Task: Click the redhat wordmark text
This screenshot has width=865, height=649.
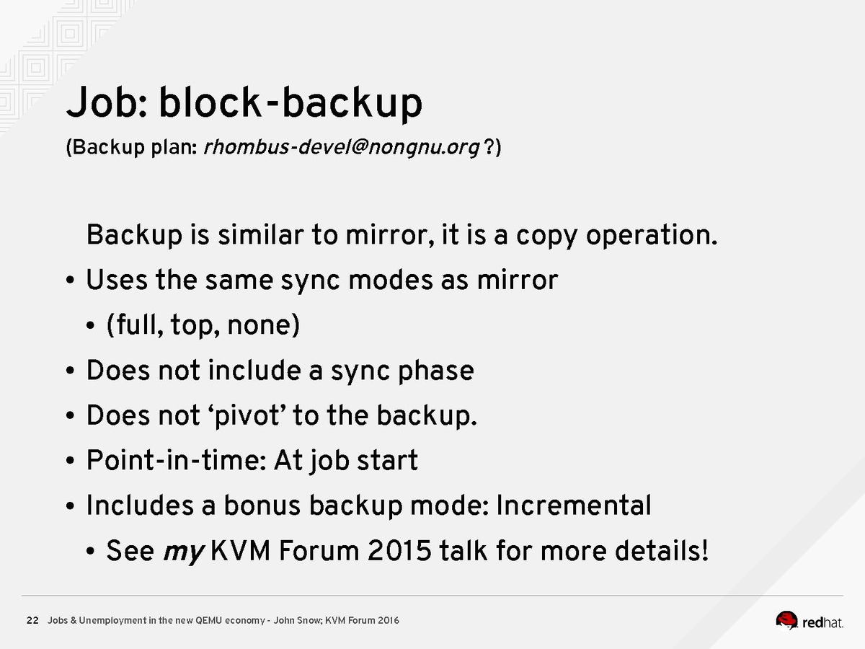Action: point(822,622)
